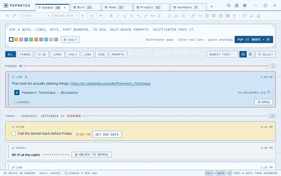The height and width of the screenshot is (176, 281).
Task: Filter notes by LONG
Action: coord(88,54)
